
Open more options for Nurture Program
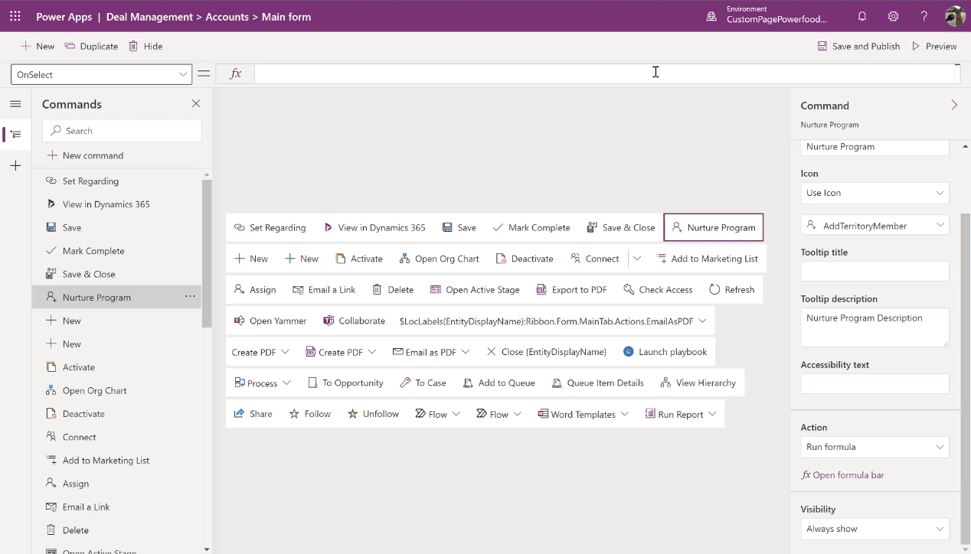(190, 297)
